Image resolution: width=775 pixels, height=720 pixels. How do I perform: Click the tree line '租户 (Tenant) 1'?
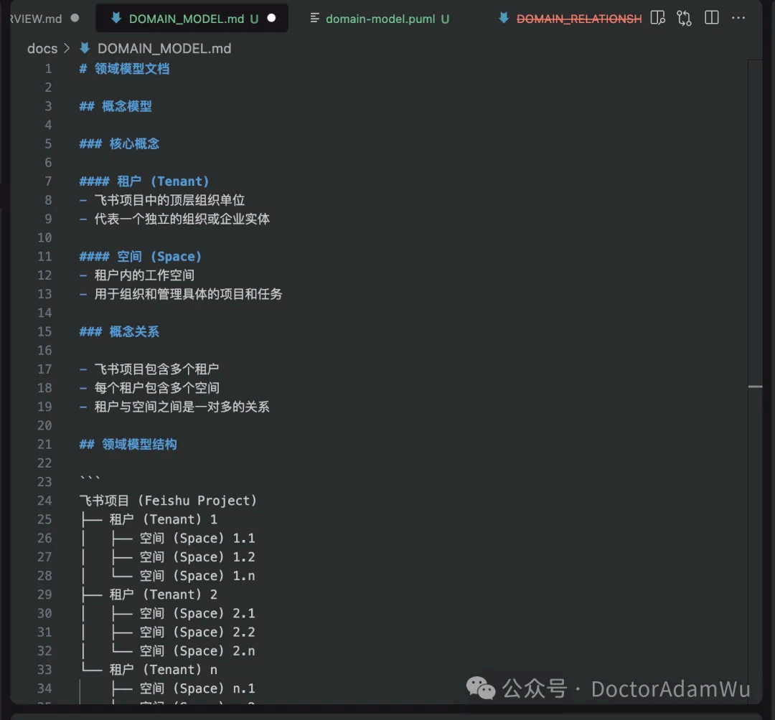(163, 519)
